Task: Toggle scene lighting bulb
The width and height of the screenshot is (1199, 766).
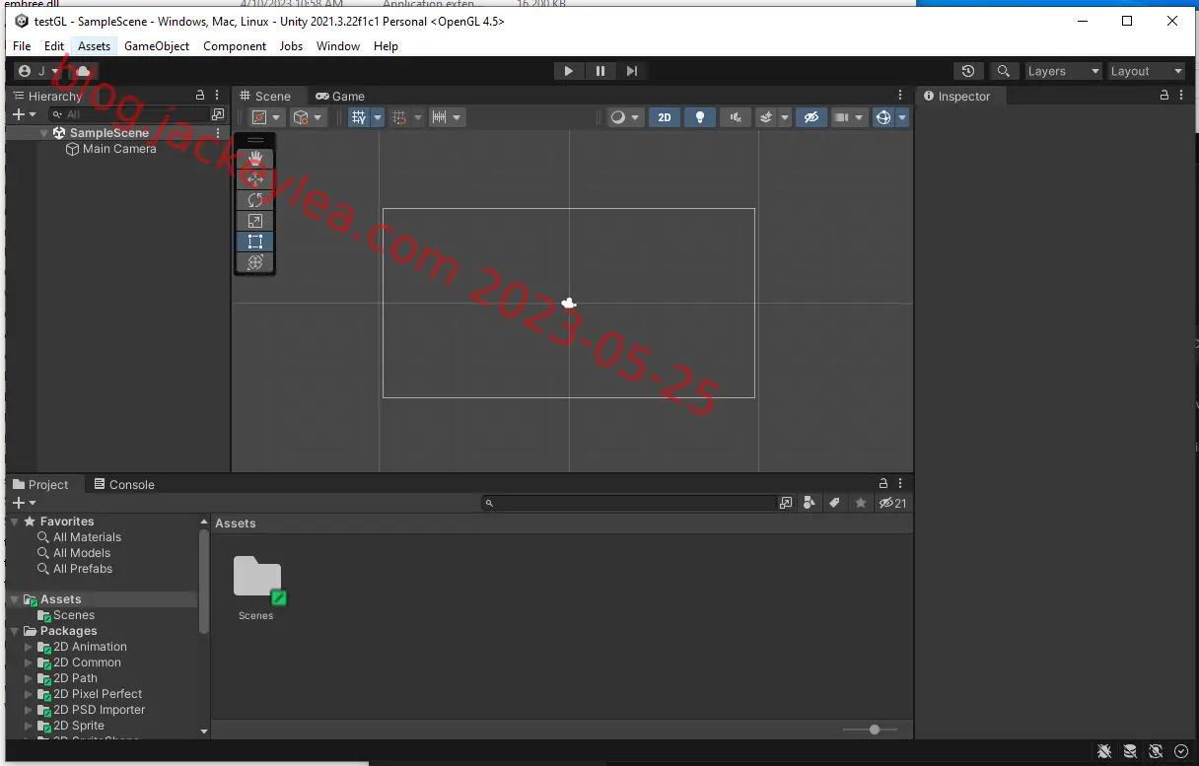Action: [700, 117]
